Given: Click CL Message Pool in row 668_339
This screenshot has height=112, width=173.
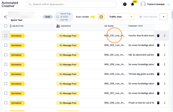Looking at the screenshot, I should [x=68, y=103].
